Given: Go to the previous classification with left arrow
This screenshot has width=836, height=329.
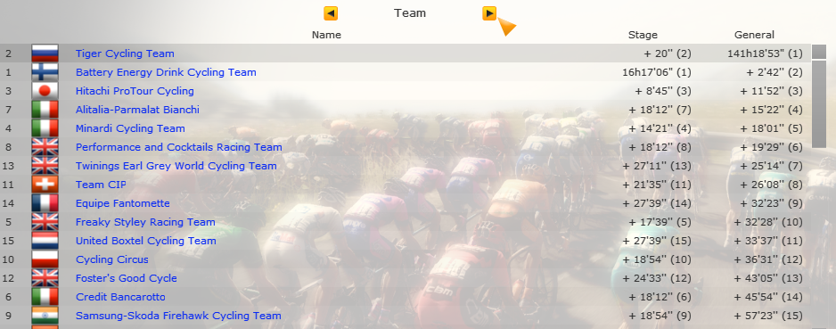Looking at the screenshot, I should (331, 13).
